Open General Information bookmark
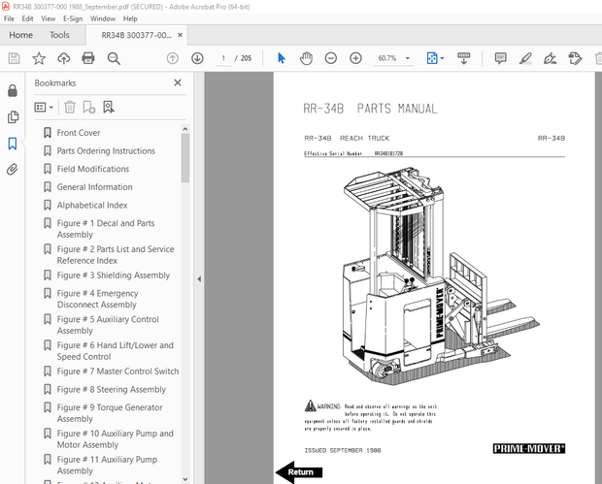 [x=94, y=187]
